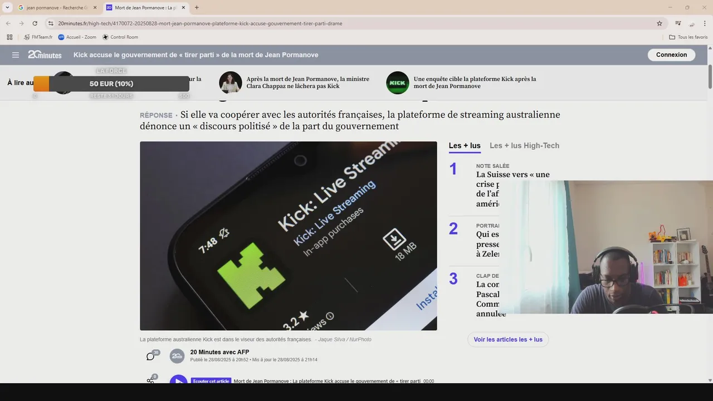
Task: Open site information icon in address bar
Action: [x=51, y=23]
